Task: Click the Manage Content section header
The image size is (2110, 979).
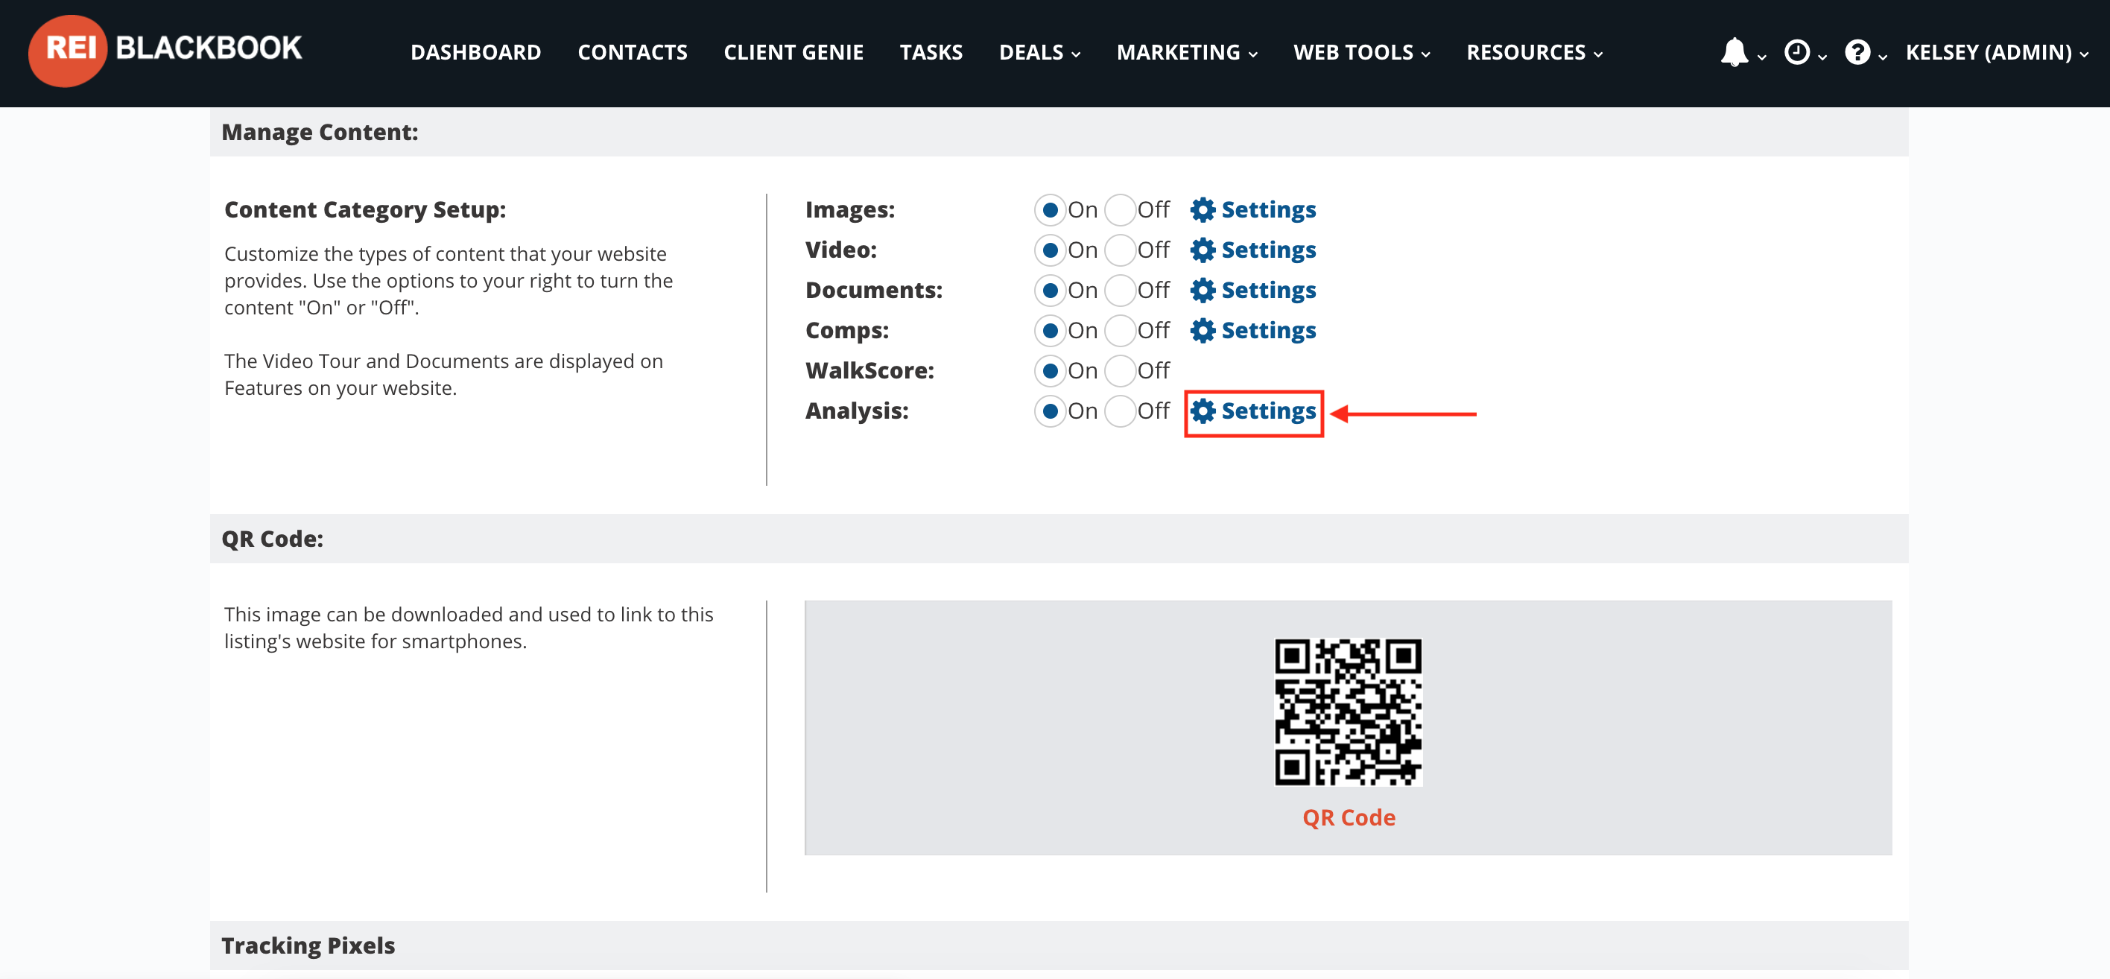Action: click(1059, 132)
